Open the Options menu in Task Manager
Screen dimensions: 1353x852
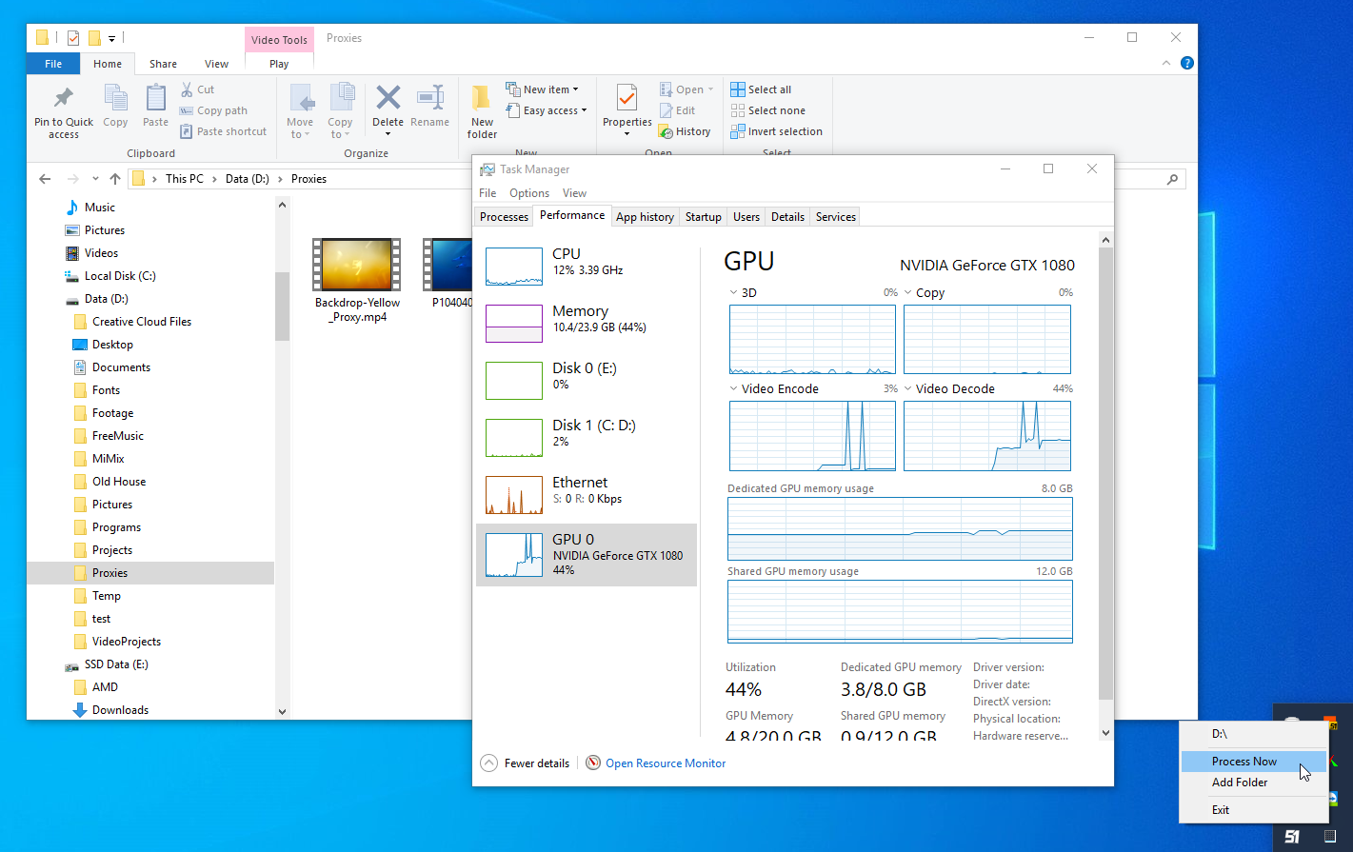pyautogui.click(x=528, y=192)
